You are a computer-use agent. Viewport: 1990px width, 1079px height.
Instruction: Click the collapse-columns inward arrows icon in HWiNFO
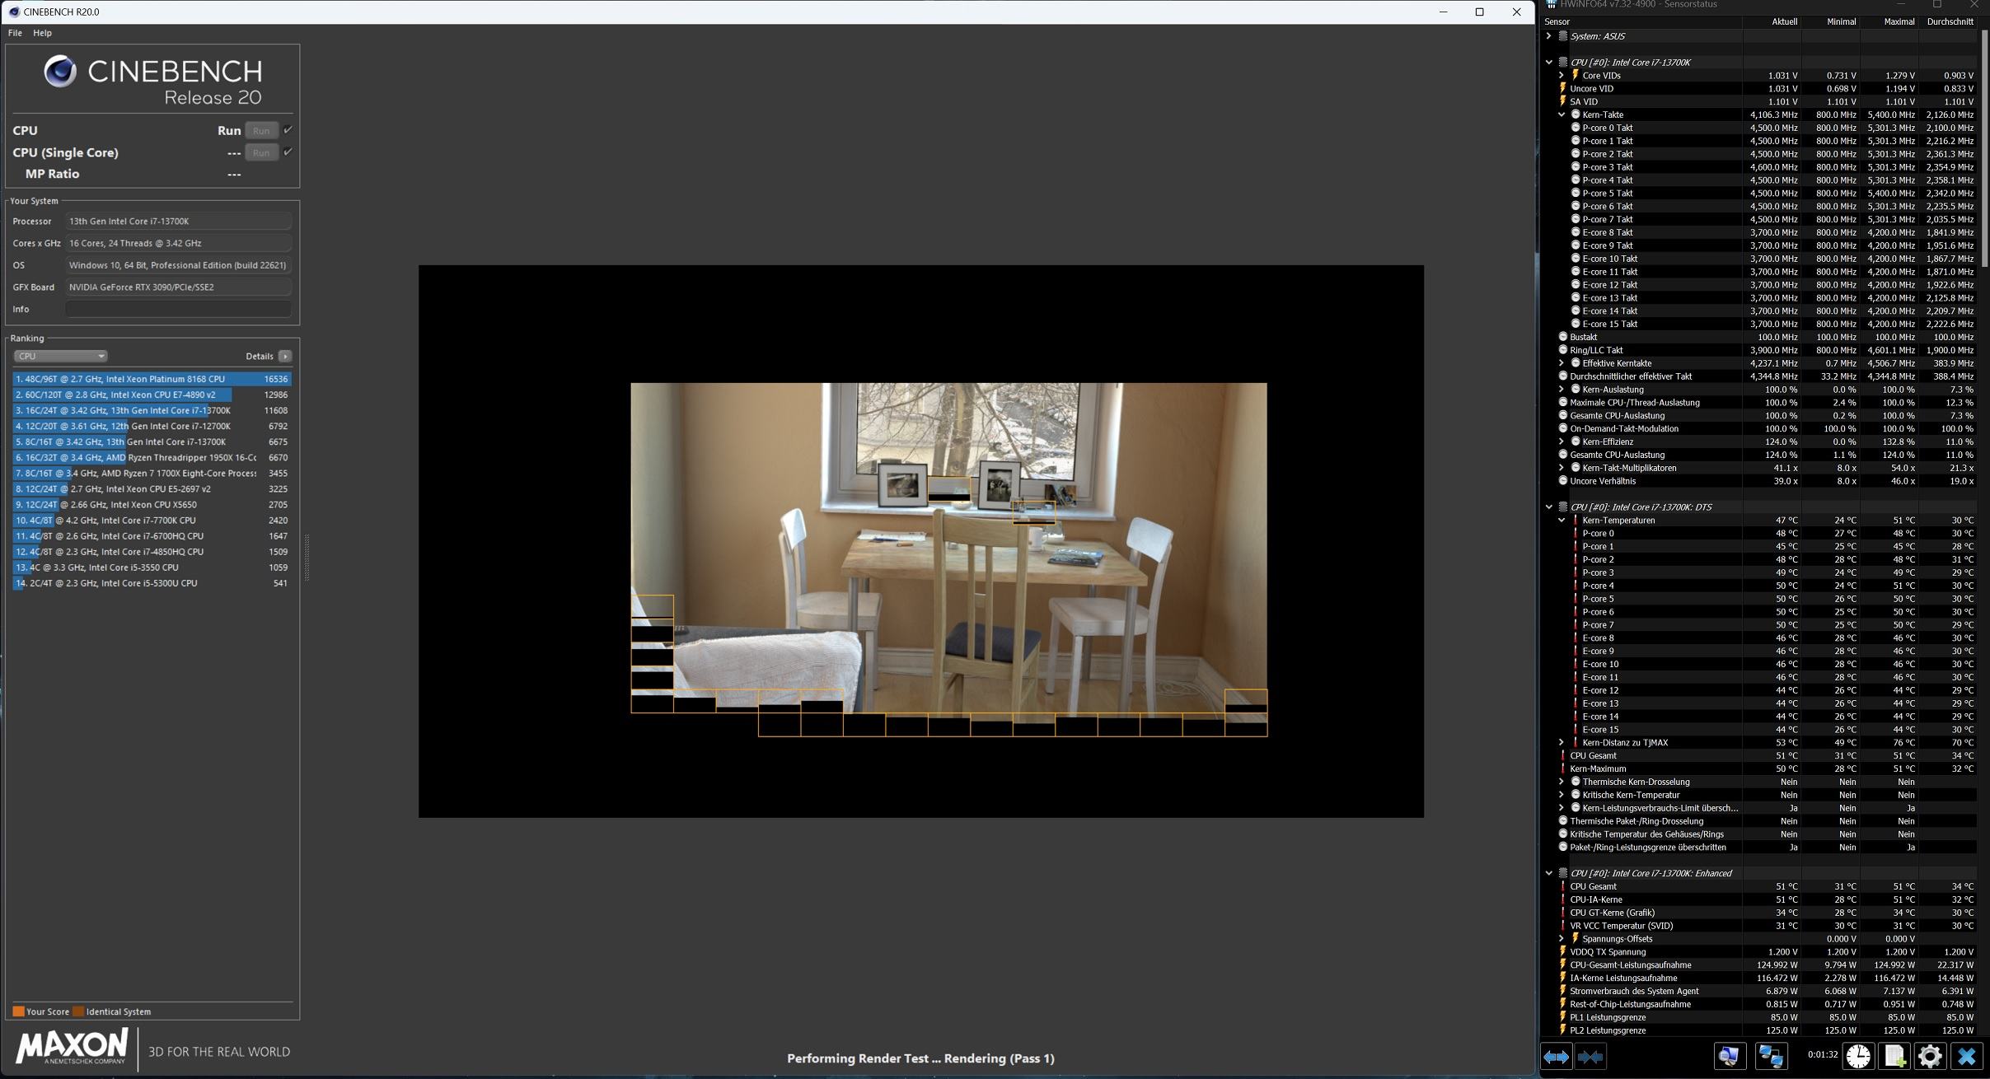(x=1590, y=1057)
